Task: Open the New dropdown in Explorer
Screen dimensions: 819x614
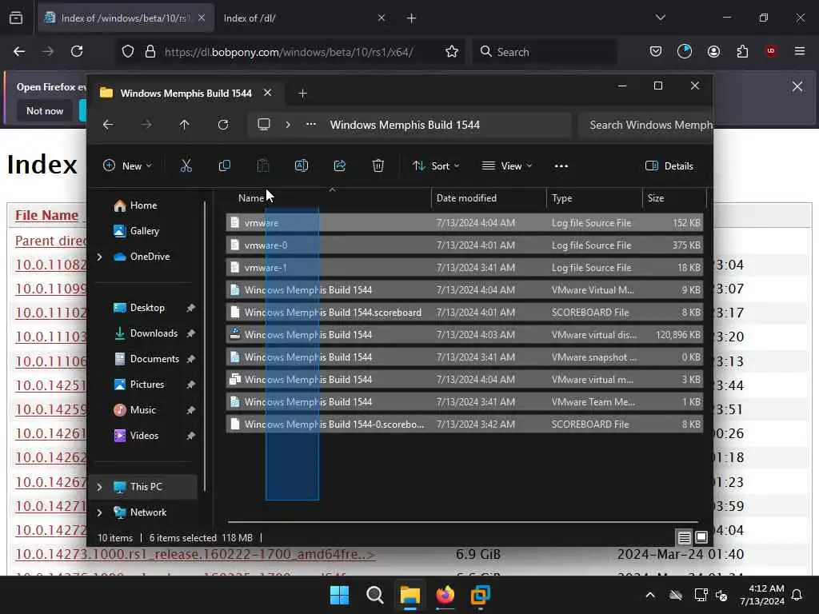Action: coord(127,166)
